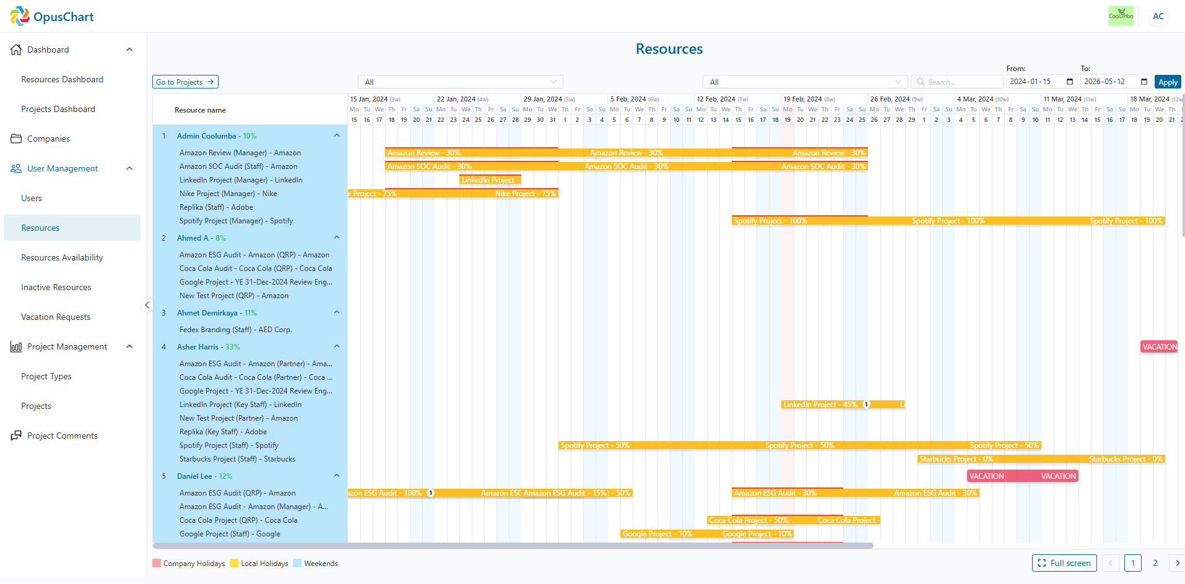Screen dimensions: 1185x584
Task: Select page 1 in pagination
Action: coord(1132,563)
